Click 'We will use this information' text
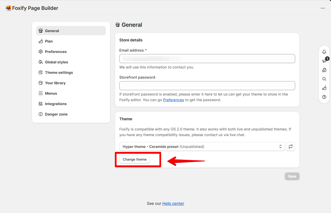Screen dimensions: 331x213 pyautogui.click(x=157, y=67)
